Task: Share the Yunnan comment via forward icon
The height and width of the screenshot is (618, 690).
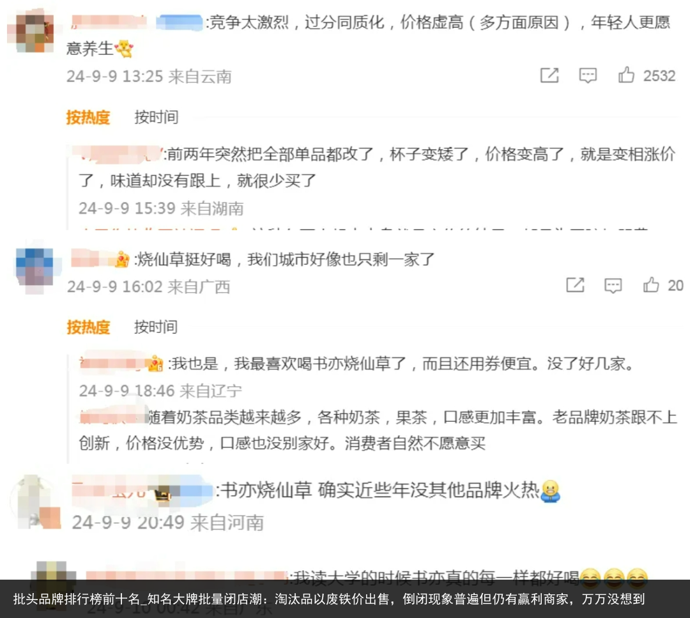Action: (549, 75)
